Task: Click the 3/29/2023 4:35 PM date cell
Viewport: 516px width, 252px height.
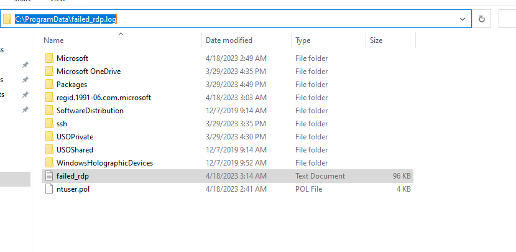Action: (x=236, y=72)
